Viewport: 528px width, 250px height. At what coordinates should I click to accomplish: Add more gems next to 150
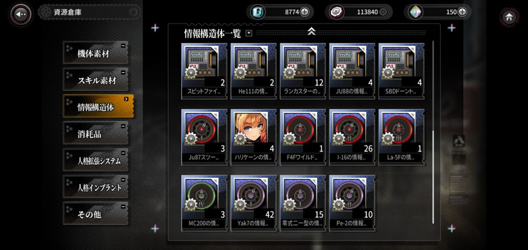462,12
